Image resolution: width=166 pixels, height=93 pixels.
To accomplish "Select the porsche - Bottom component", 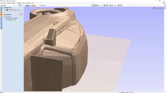I will coord(13,18).
